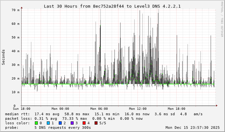Select the red loss color 4 swatch

click(83, 123)
